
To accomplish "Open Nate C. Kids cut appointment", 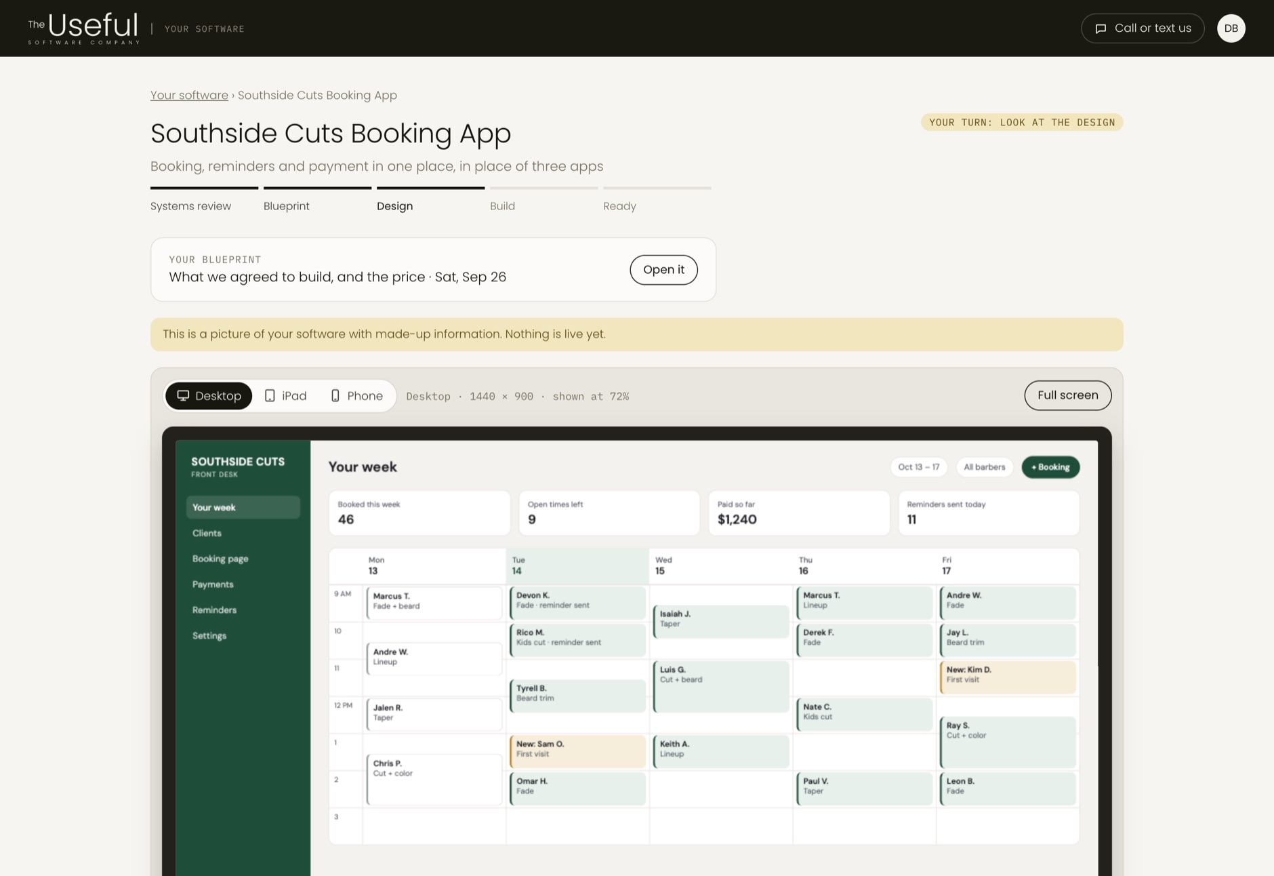I will pyautogui.click(x=865, y=715).
